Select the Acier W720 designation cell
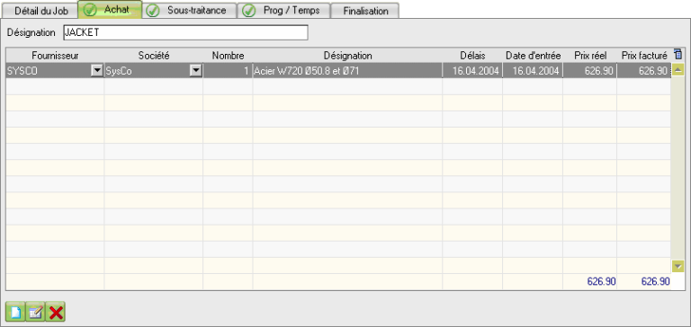Screen dimensions: 691x327 347,71
